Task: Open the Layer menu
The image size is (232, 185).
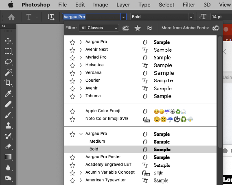Action: tap(123, 5)
